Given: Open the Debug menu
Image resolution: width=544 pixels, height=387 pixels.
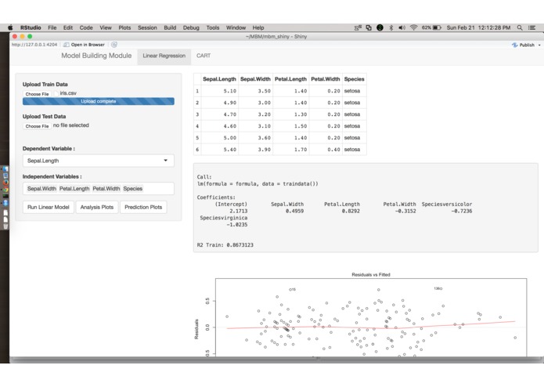Looking at the screenshot, I should [191, 27].
